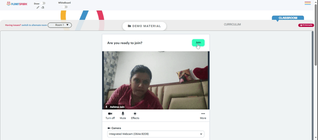Open More options

(203, 116)
